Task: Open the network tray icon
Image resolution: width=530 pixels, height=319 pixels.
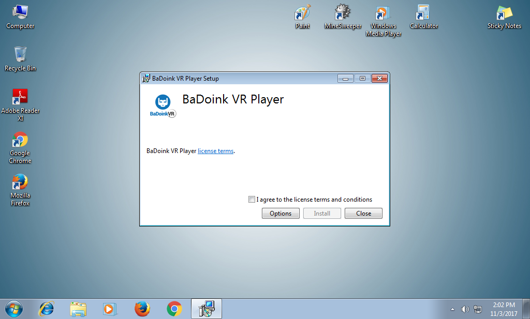Action: 478,309
